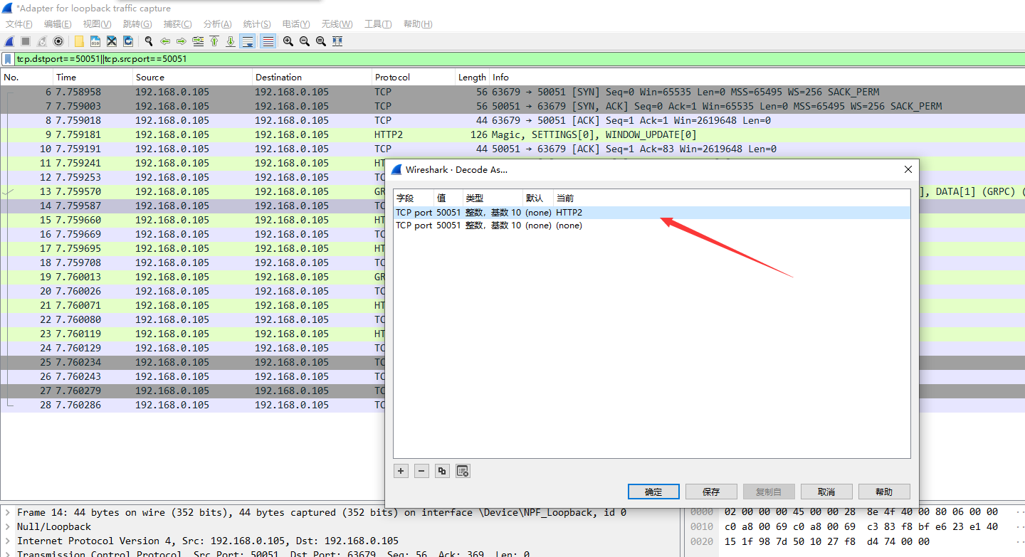Click 帮助 button in Decode As dialog

click(x=884, y=492)
